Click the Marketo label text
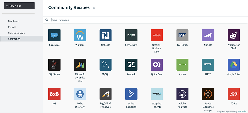248x113 pixels. [208, 45]
